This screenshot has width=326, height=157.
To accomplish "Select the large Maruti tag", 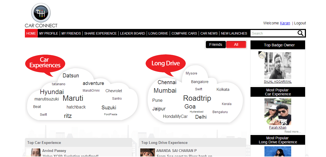I will [x=73, y=98].
